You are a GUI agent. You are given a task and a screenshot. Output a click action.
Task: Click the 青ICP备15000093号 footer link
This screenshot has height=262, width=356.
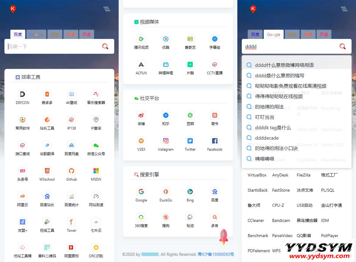pos(216,254)
